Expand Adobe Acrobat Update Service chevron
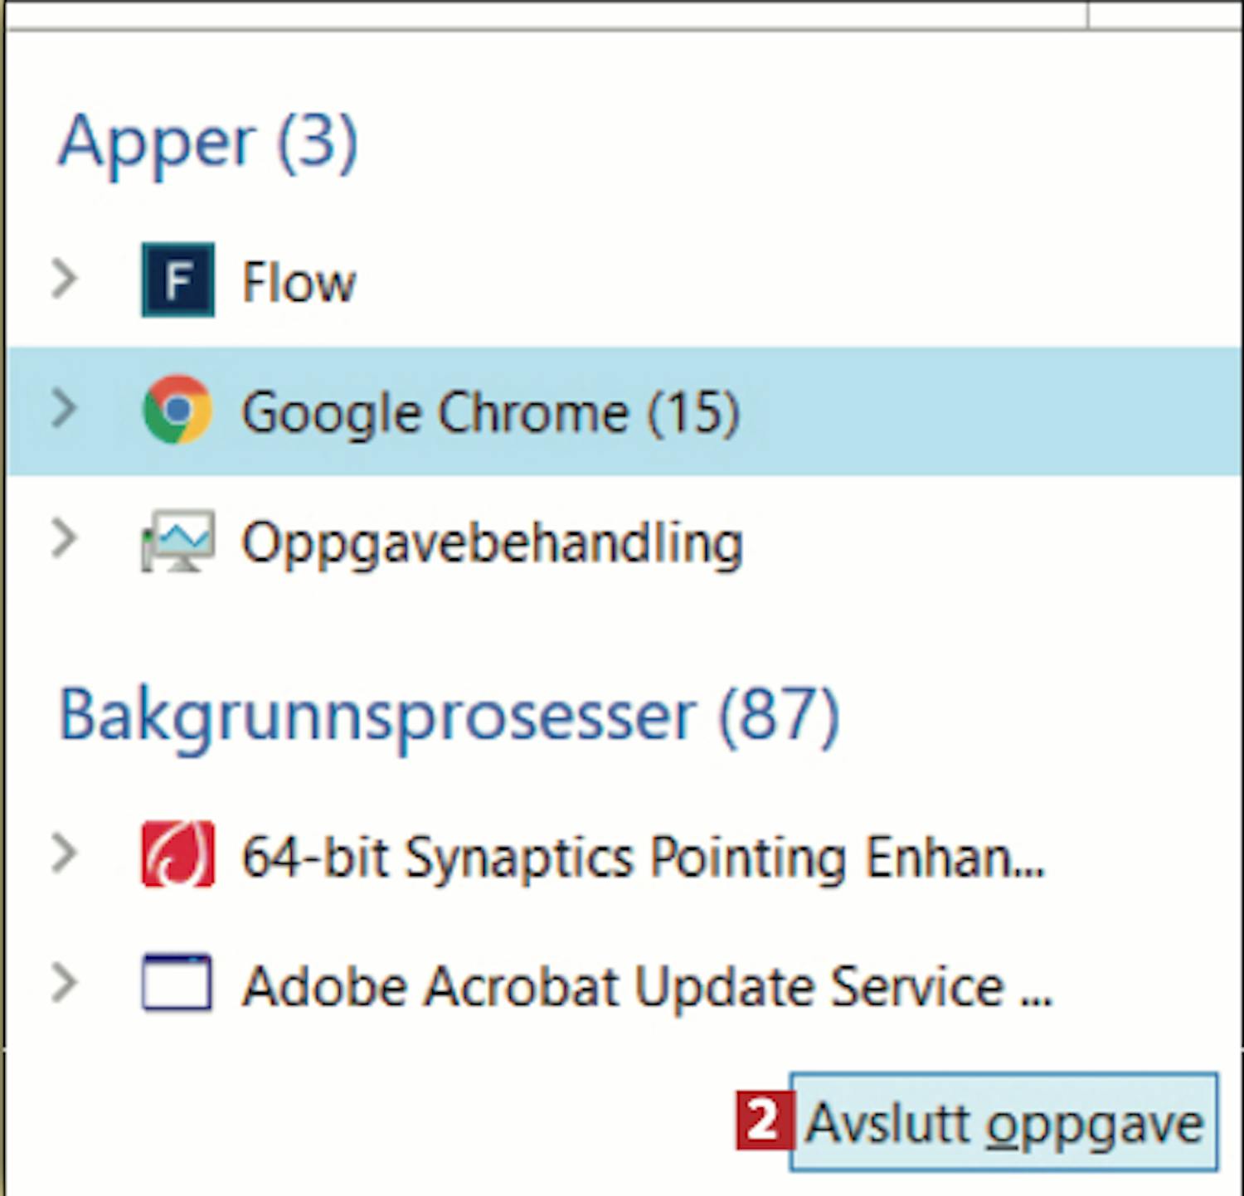This screenshot has width=1244, height=1196. pyautogui.click(x=64, y=983)
